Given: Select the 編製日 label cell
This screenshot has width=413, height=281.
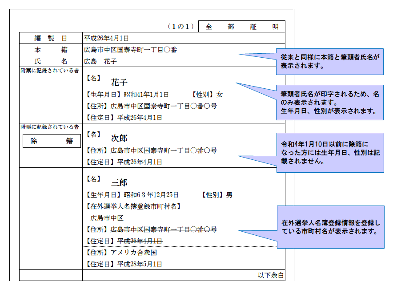Looking at the screenshot, I should [x=51, y=38].
